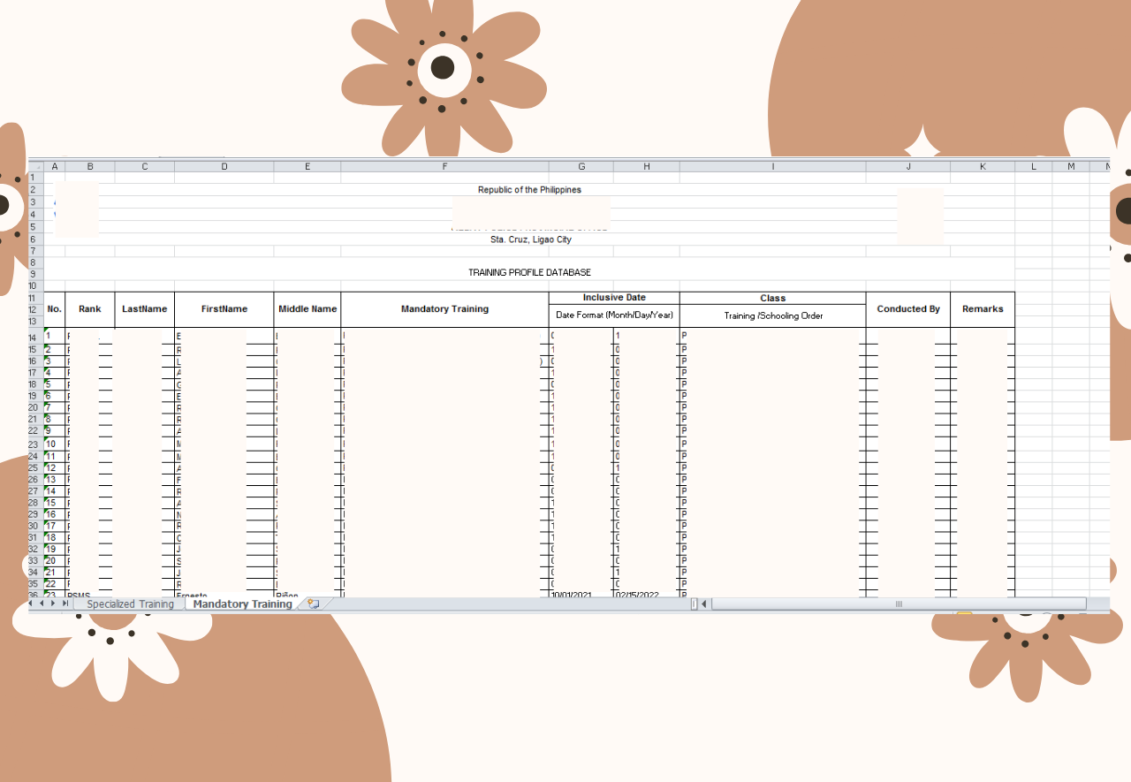Click the 'Rank' heading cell

(x=90, y=309)
